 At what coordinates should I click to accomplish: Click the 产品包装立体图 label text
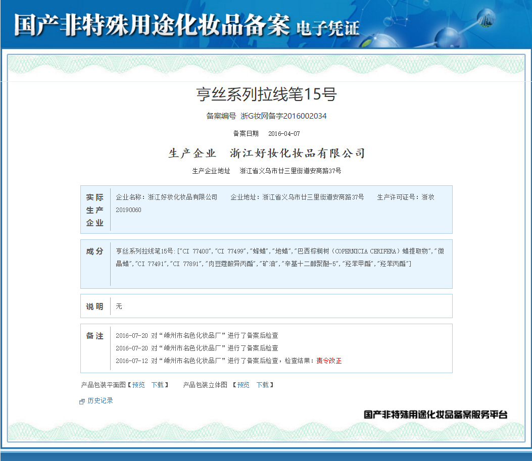click(205, 385)
